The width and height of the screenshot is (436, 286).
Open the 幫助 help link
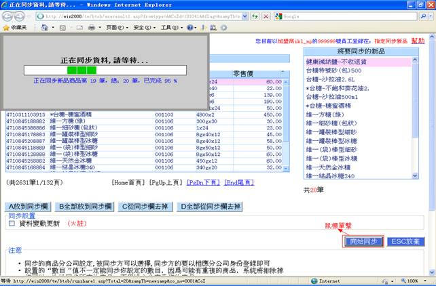tap(418, 41)
